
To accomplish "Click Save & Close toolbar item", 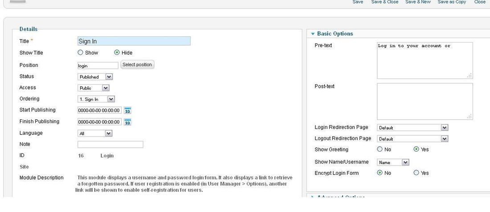I will point(385,2).
